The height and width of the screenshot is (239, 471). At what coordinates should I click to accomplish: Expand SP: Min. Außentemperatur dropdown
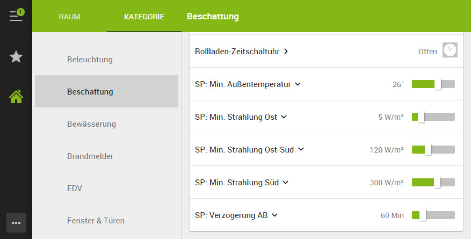click(298, 84)
